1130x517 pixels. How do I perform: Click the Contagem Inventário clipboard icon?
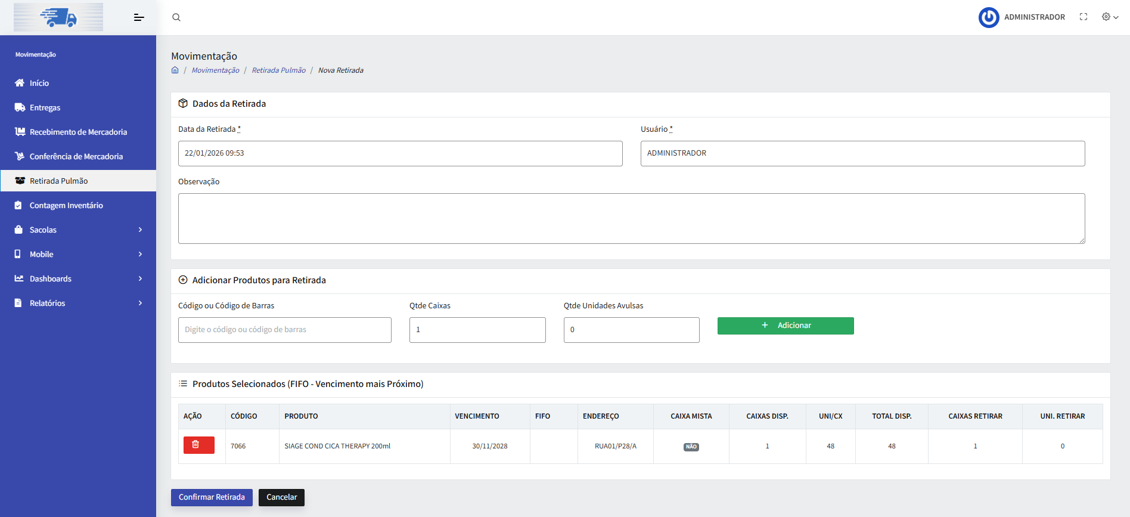tap(18, 205)
